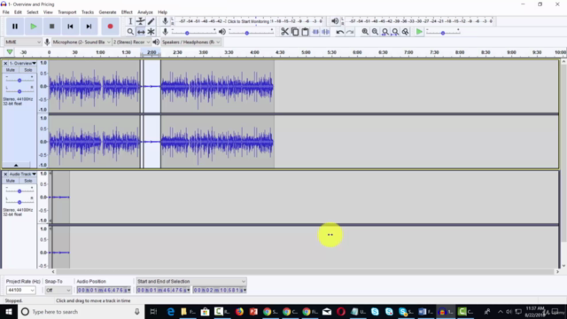The image size is (567, 319).
Task: Open the Transport menu
Action: 67,12
